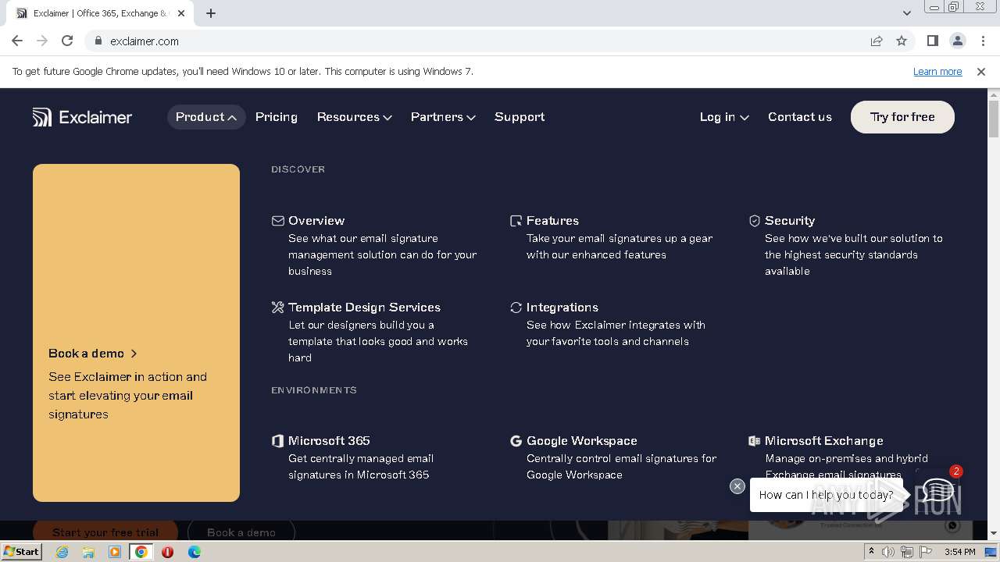The image size is (1000, 562).
Task: Click the Microsoft Exchange icon
Action: tap(754, 441)
